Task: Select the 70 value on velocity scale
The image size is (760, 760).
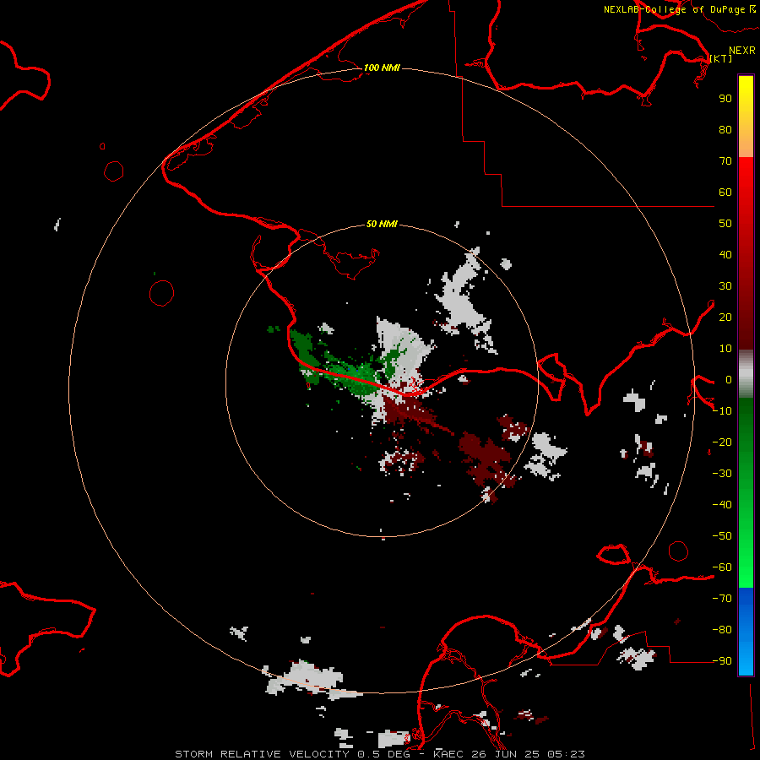Action: click(725, 161)
